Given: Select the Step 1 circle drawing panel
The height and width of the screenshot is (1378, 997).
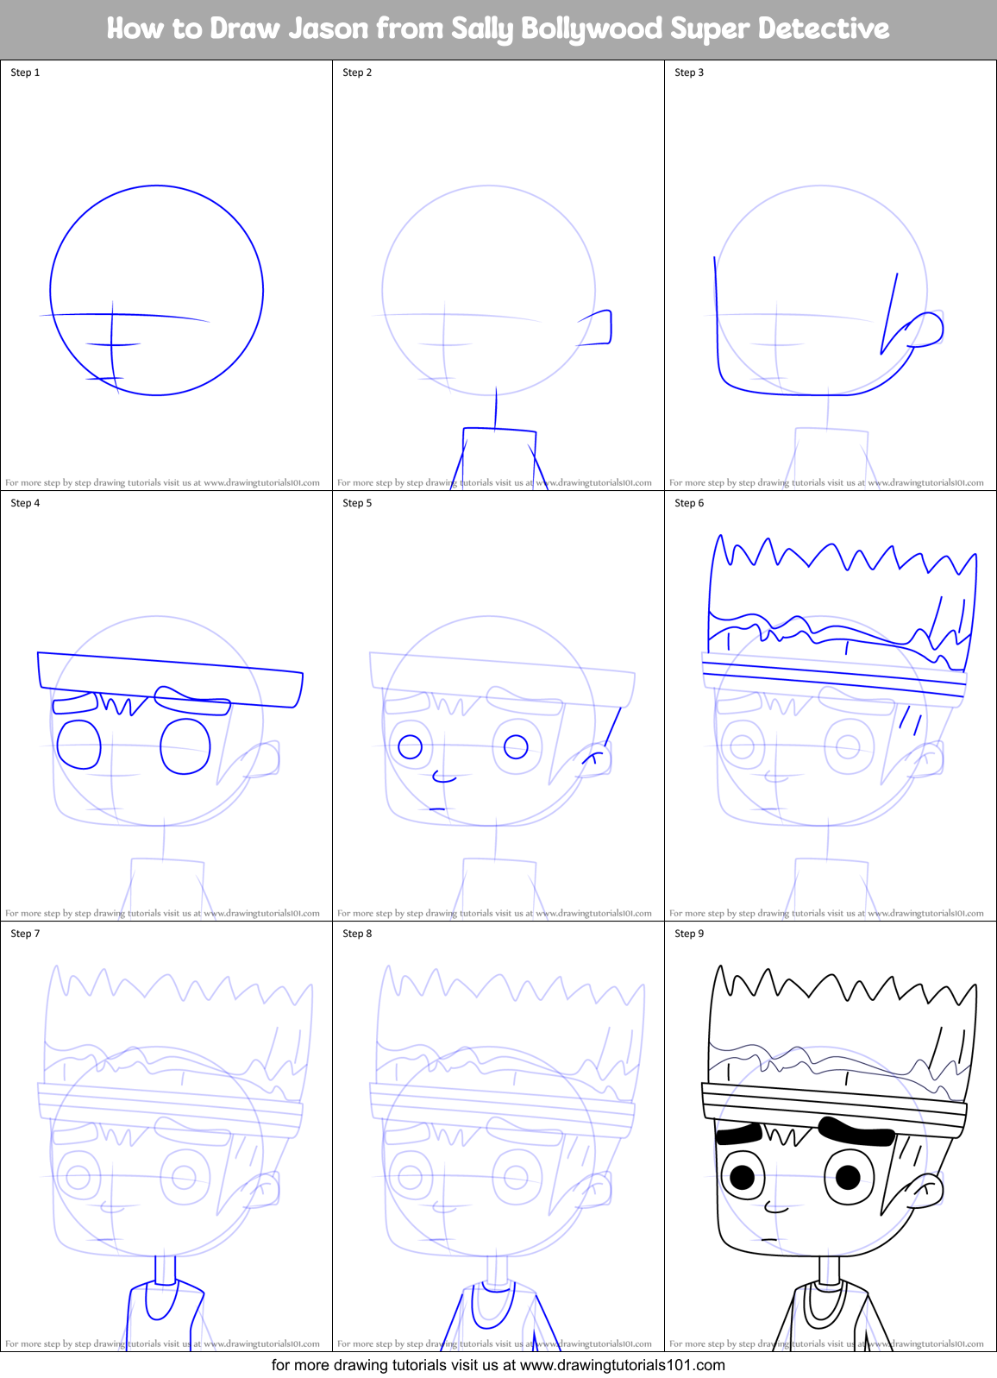Looking at the screenshot, I should (166, 275).
